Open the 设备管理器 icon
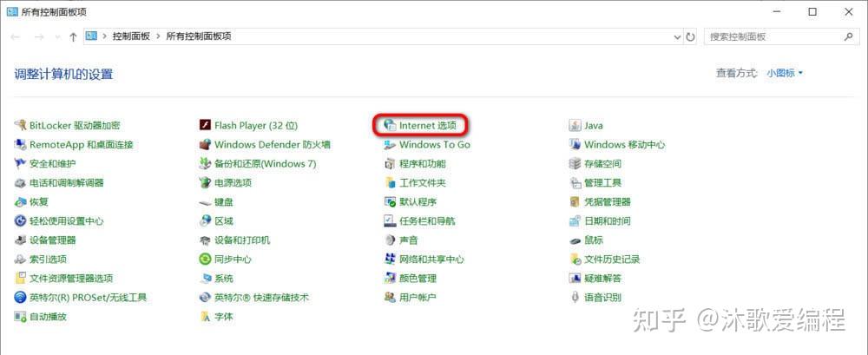Screen dimensions: 868x355 [21, 240]
